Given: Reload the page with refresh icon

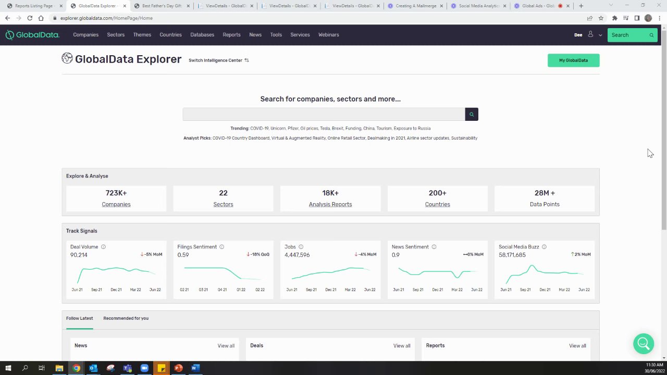Looking at the screenshot, I should (30, 18).
